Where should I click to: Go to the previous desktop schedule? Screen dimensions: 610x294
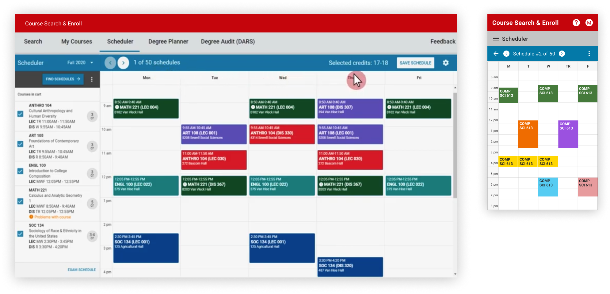tap(110, 63)
